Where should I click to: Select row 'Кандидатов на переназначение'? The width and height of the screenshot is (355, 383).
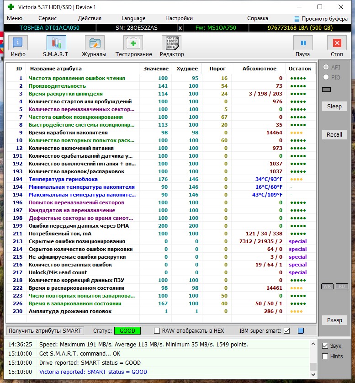[161, 210]
